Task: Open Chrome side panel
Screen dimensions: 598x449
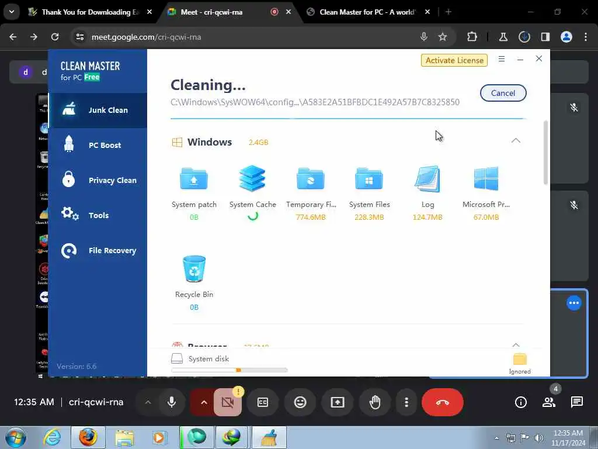Action: click(545, 37)
